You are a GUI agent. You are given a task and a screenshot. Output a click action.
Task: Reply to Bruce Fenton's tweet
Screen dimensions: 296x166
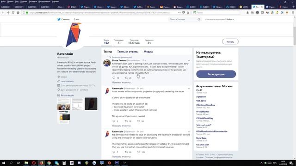114,78
